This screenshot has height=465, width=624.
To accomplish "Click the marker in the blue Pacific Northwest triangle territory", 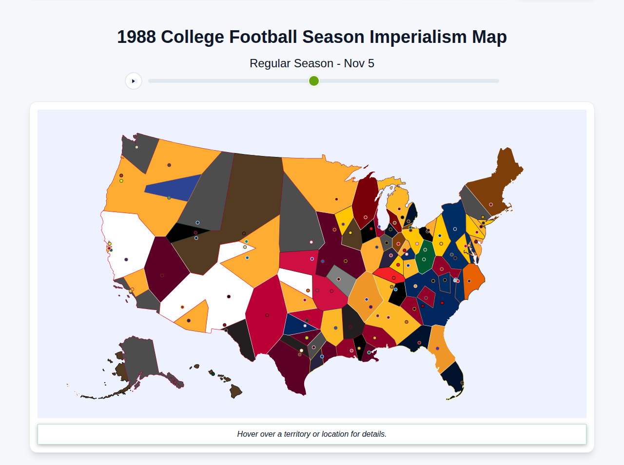I will (169, 198).
